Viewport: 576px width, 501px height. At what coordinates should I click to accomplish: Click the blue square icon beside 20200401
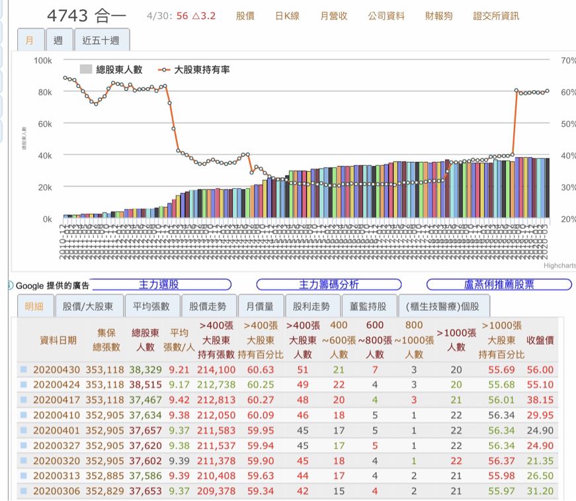click(x=24, y=430)
